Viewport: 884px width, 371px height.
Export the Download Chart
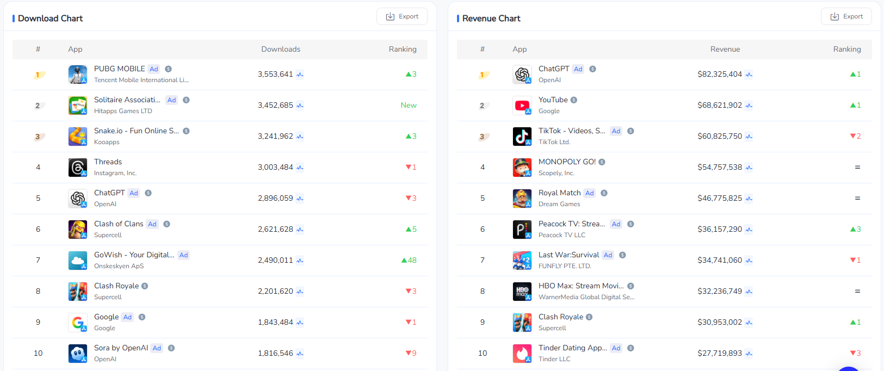click(x=402, y=16)
